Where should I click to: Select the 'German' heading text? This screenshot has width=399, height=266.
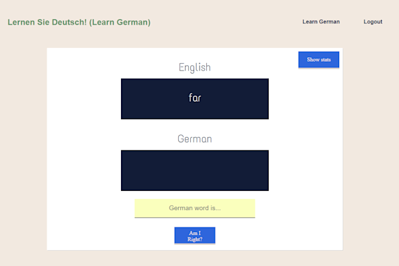[x=195, y=139]
